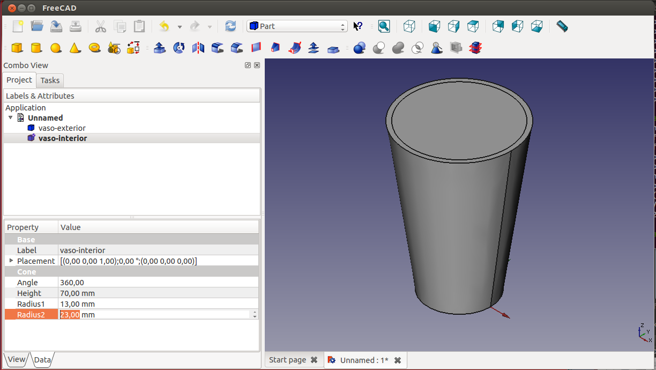Select vaso-exterior in the model tree
The height and width of the screenshot is (370, 656).
tap(62, 128)
